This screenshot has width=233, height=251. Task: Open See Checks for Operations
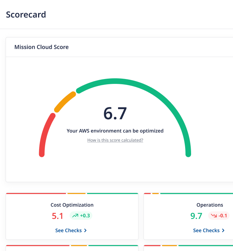tap(206, 230)
